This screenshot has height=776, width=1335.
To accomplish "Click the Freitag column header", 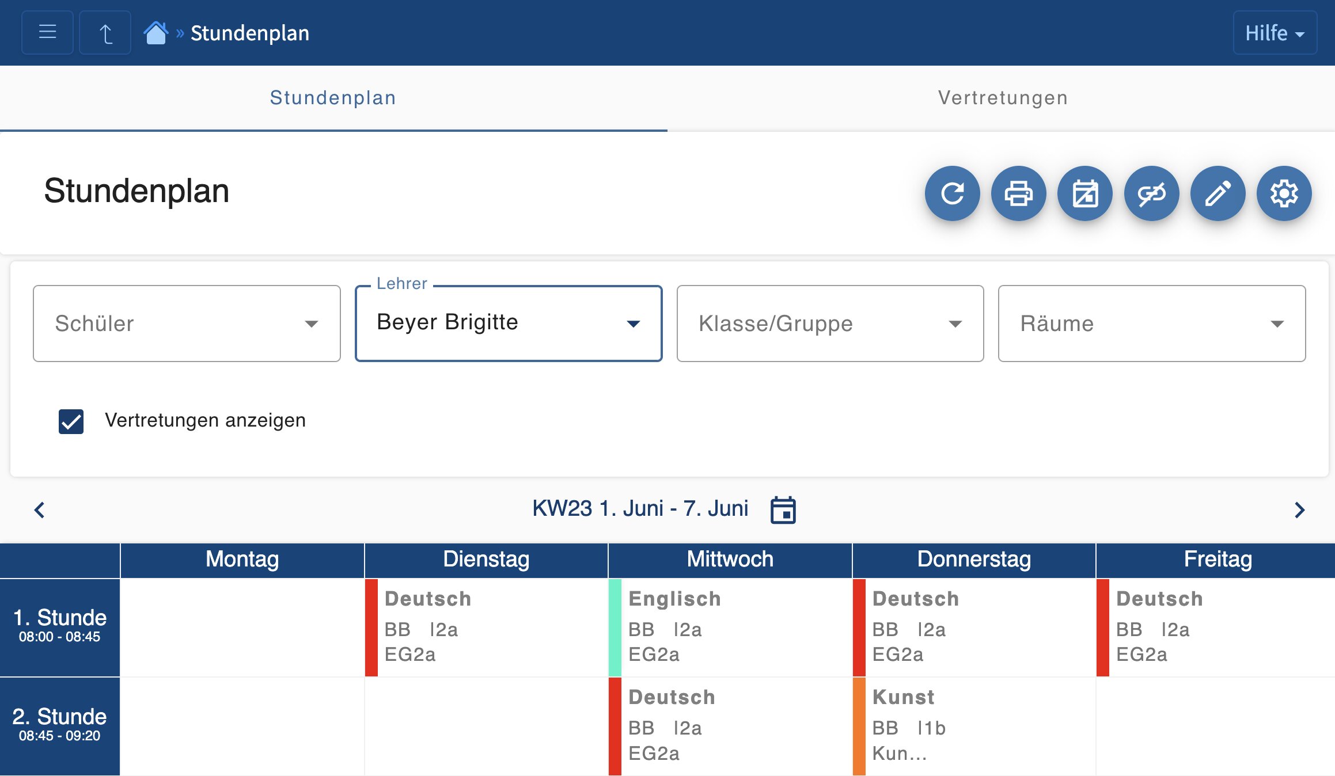I will click(1216, 560).
